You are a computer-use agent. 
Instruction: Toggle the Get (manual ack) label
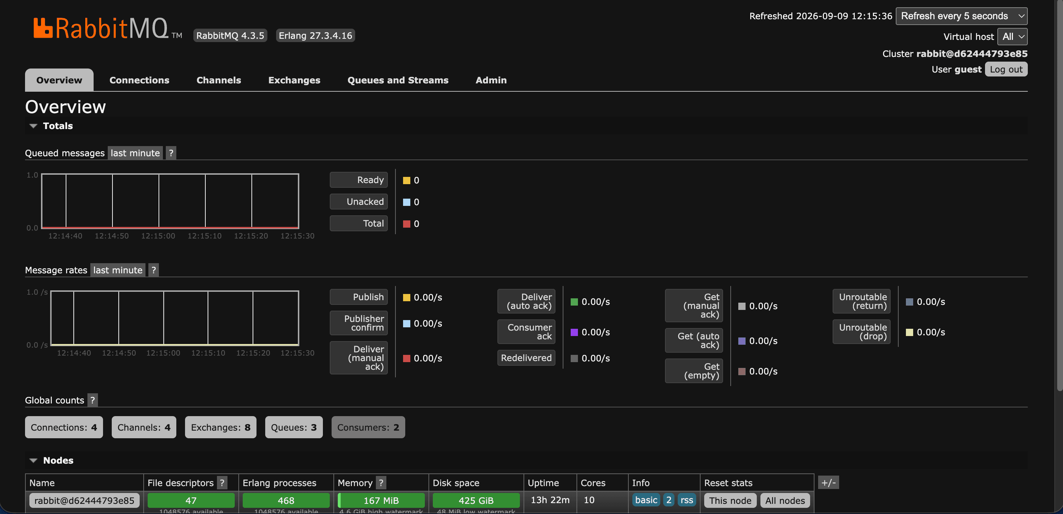(694, 306)
